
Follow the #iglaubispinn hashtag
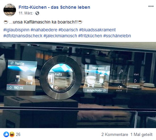pyautogui.click(x=16, y=30)
